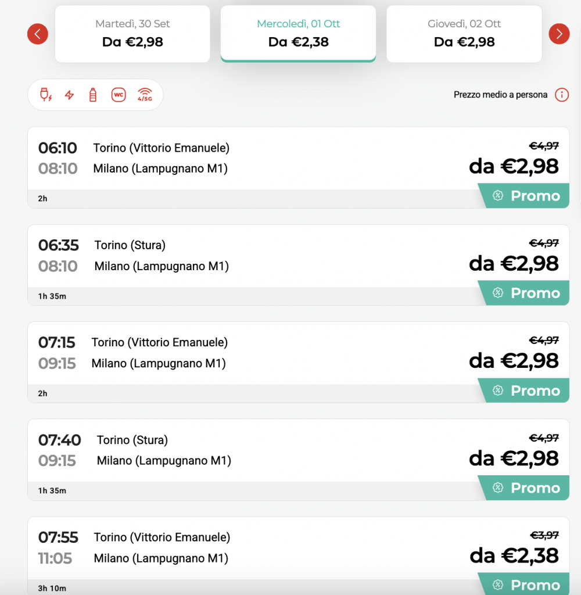Image resolution: width=581 pixels, height=595 pixels.
Task: Select the Martedì, 30 Set date tab
Action: 132,34
